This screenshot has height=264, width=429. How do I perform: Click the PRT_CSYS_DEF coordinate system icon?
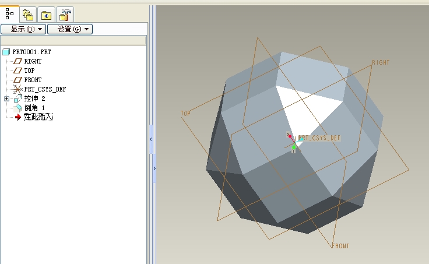[18, 89]
